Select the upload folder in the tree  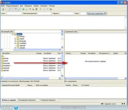tap(19, 34)
